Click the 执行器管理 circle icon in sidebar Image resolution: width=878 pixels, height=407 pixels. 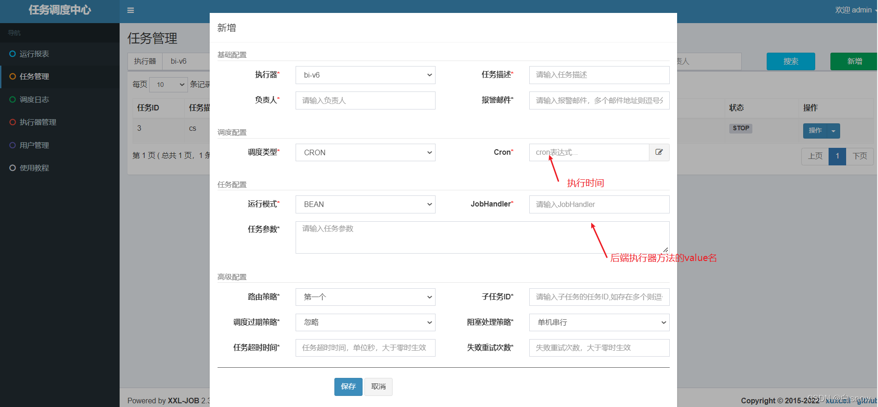tap(12, 122)
